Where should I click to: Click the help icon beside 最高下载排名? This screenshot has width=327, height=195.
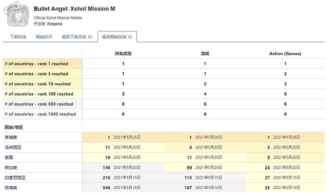tap(90, 37)
